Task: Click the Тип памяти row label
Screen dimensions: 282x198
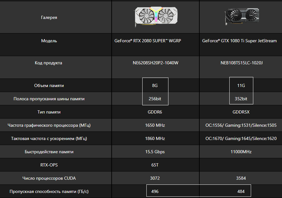Action: (x=49, y=112)
